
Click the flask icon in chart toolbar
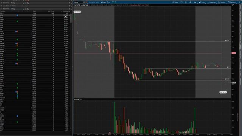[186, 2]
